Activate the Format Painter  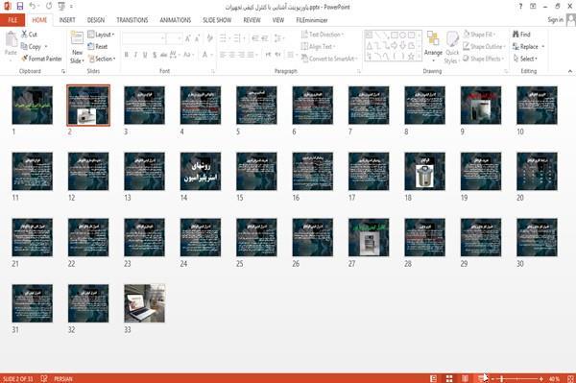coord(41,59)
